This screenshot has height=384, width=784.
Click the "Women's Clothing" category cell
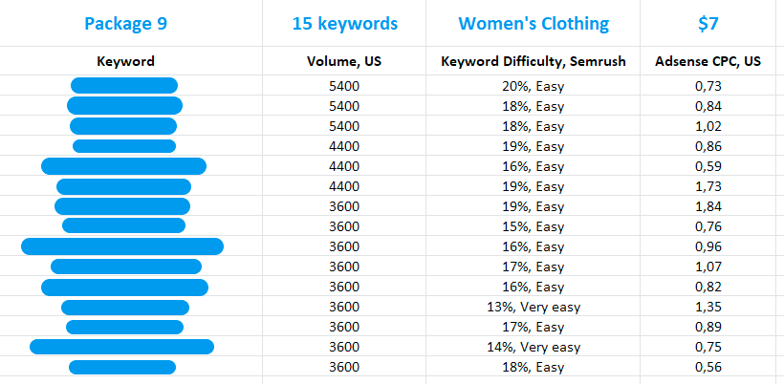[534, 23]
